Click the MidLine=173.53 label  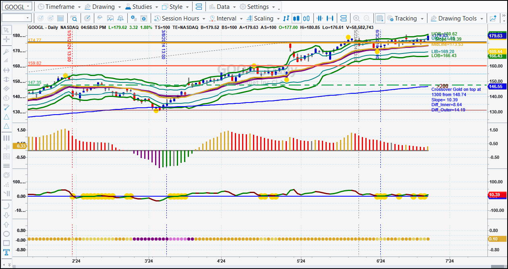point(447,44)
